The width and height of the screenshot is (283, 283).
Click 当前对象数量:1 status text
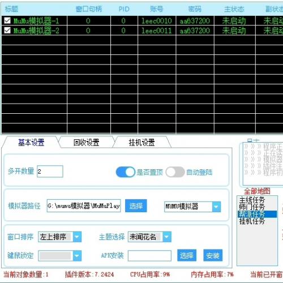point(26,275)
